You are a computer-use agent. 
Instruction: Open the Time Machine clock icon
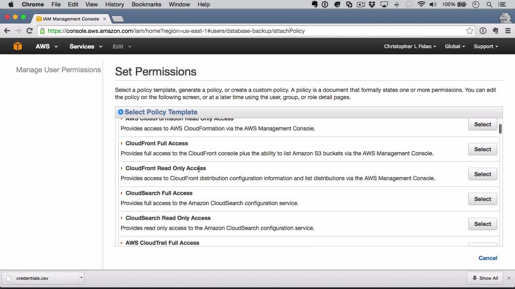tap(476, 4)
